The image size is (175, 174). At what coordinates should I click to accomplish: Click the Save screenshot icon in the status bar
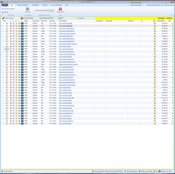tap(2, 171)
